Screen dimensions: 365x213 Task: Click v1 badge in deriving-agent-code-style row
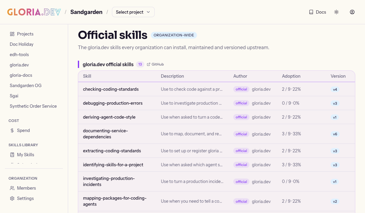tap(335, 117)
